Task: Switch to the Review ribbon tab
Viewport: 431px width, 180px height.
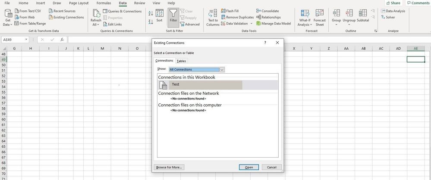Action: pos(140,3)
